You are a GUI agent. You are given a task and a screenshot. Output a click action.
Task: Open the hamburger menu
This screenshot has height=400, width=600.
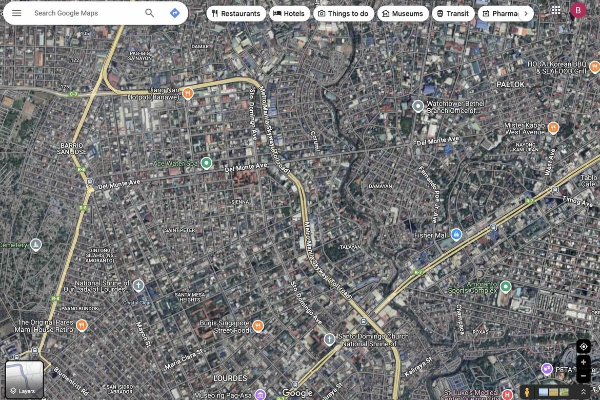tap(16, 13)
